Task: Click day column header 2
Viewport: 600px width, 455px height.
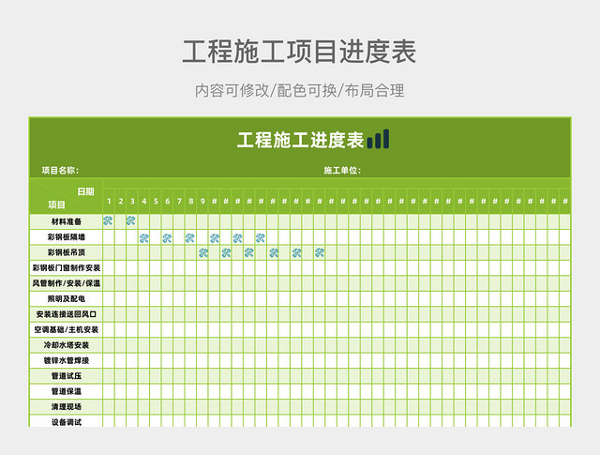Action: point(121,201)
